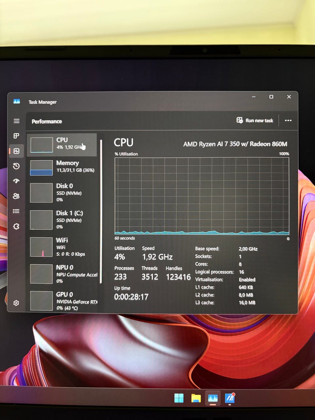The width and height of the screenshot is (315, 420).
Task: Open the Startup apps icon in sidebar
Action: coord(16,181)
